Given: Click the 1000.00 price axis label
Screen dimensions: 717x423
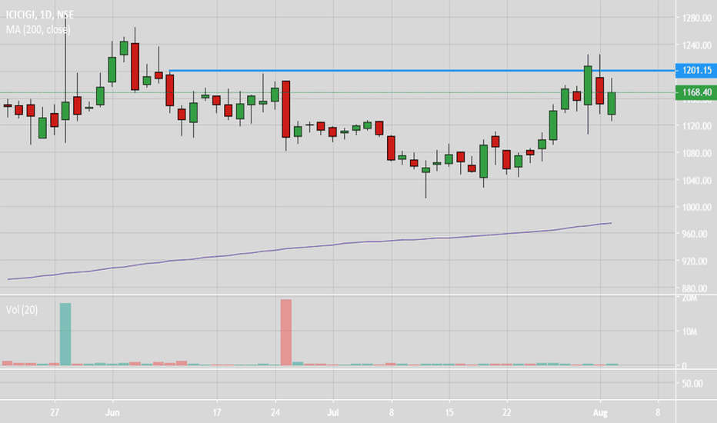Looking at the screenshot, I should point(696,207).
